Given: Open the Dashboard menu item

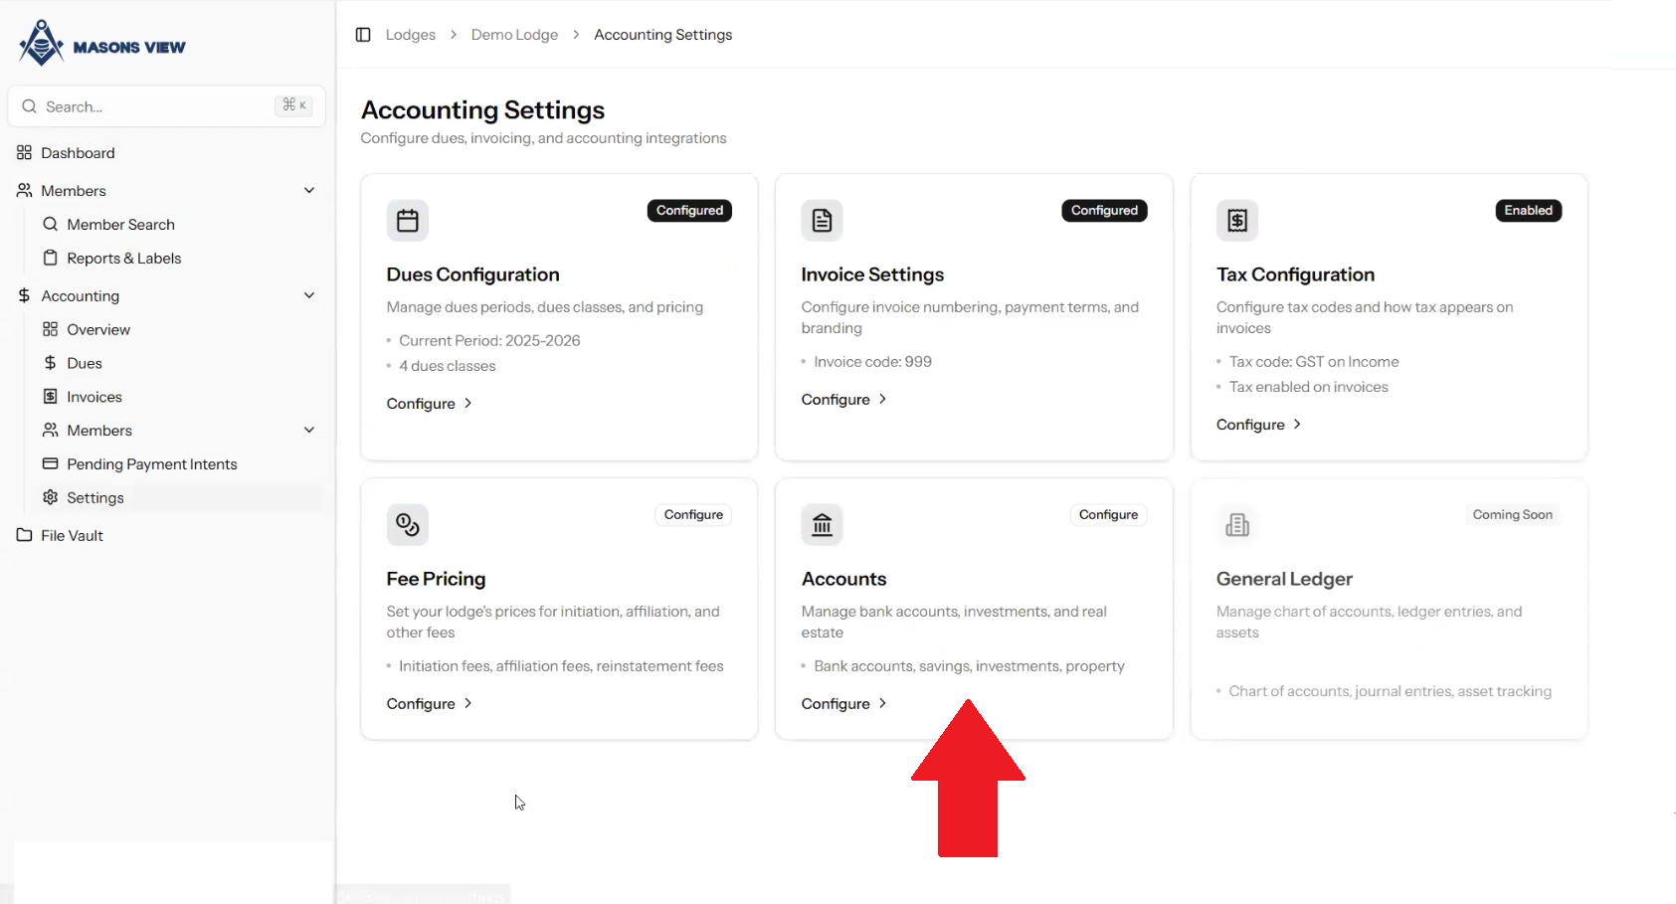Looking at the screenshot, I should coord(78,153).
